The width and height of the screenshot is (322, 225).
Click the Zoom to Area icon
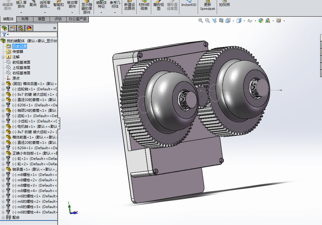[207, 21]
